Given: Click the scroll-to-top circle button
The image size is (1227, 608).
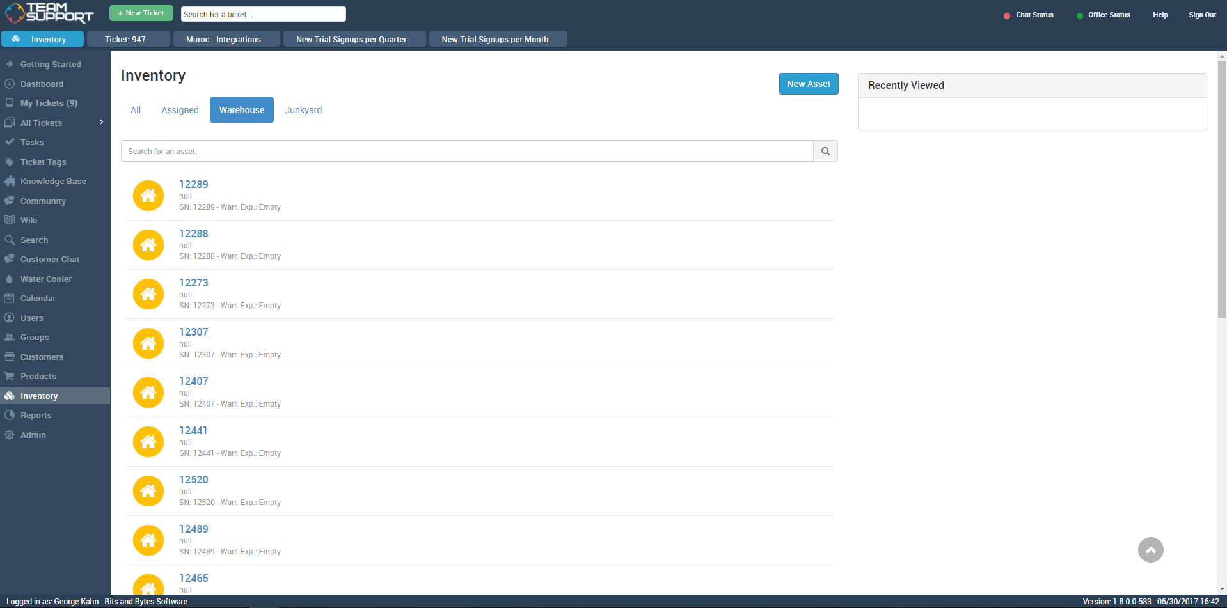Looking at the screenshot, I should tap(1150, 550).
